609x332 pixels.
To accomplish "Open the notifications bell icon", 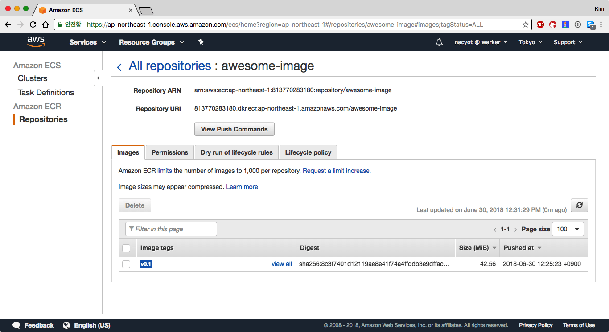I will pos(439,42).
